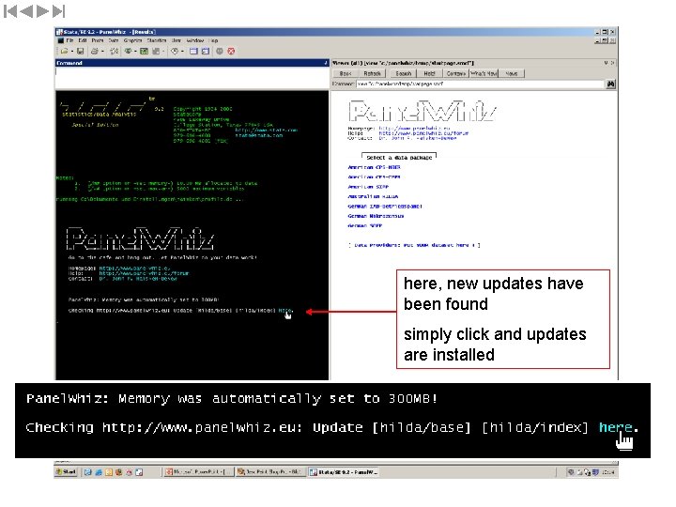Open the Data Editor icon
This screenshot has height=507, width=676.
(193, 52)
